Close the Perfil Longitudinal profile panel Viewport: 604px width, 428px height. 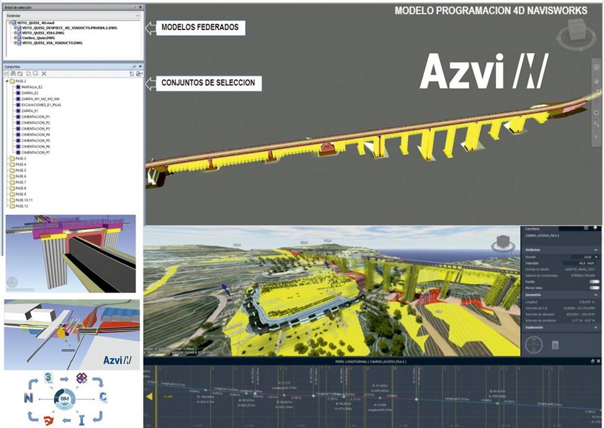coord(598,361)
